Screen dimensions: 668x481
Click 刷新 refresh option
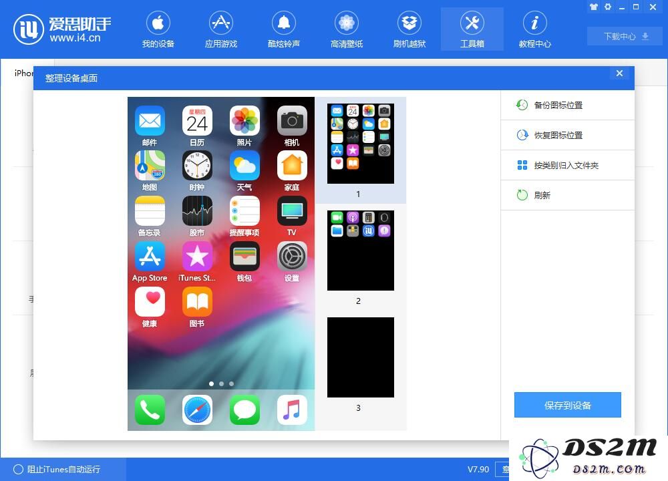(x=567, y=195)
